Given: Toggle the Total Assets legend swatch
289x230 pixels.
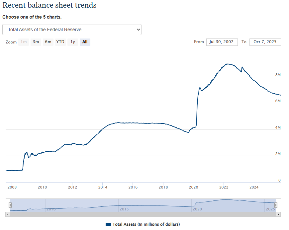Looking at the screenshot, I should point(108,224).
